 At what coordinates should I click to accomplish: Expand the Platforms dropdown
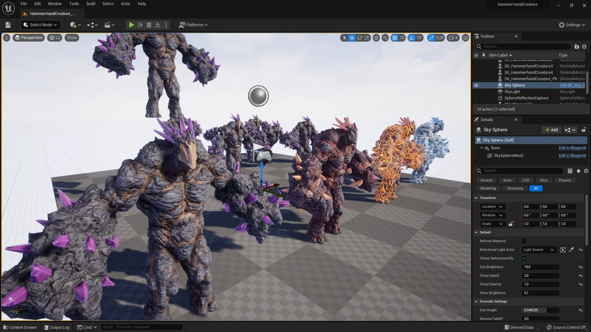[x=193, y=25]
